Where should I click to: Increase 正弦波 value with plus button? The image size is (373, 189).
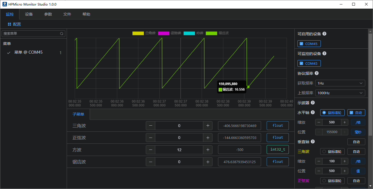(x=208, y=138)
